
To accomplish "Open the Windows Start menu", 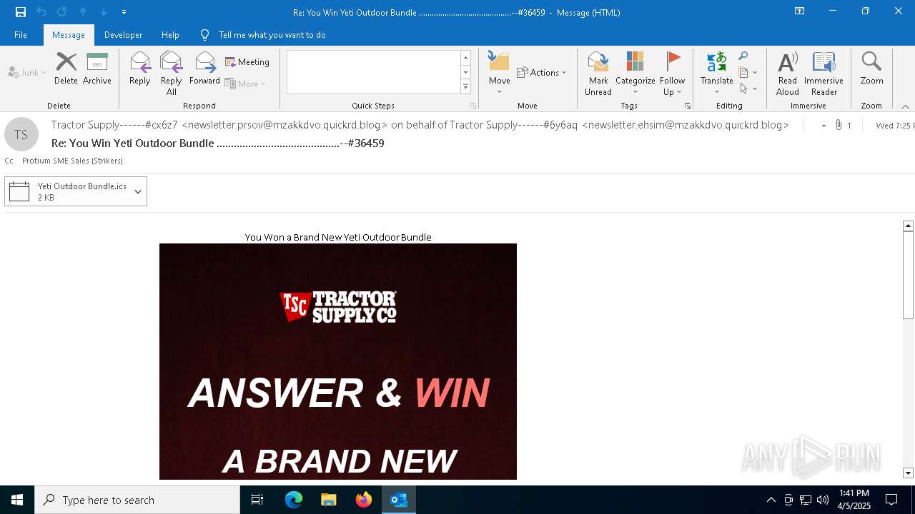I will coord(17,500).
